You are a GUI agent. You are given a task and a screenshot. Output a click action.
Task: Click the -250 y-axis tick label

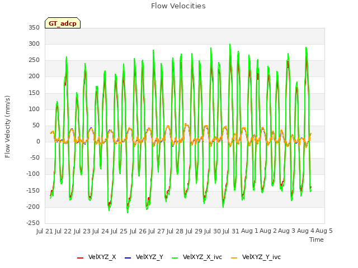coord(33,223)
